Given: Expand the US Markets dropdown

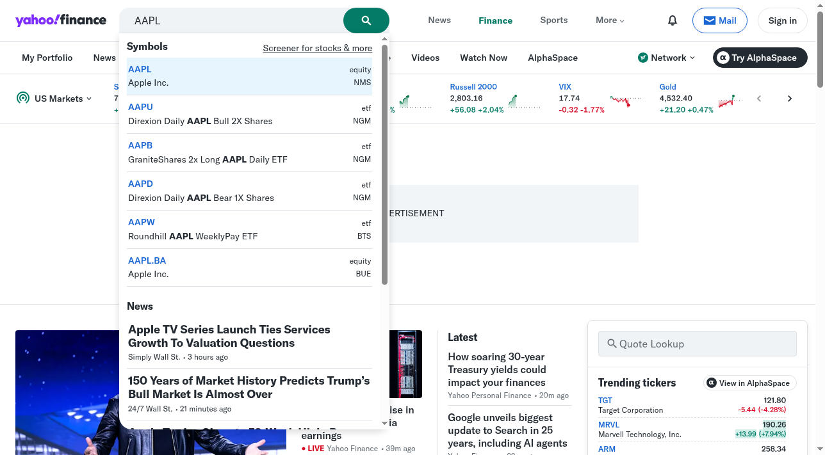Looking at the screenshot, I should pyautogui.click(x=63, y=99).
